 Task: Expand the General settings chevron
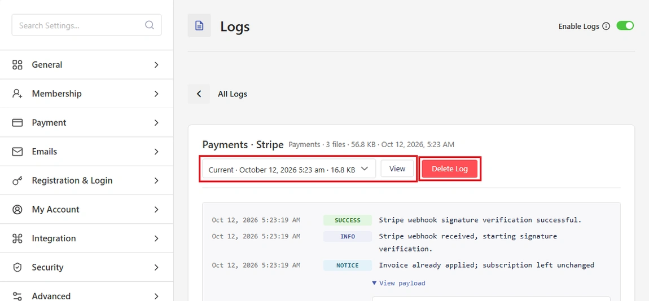156,65
